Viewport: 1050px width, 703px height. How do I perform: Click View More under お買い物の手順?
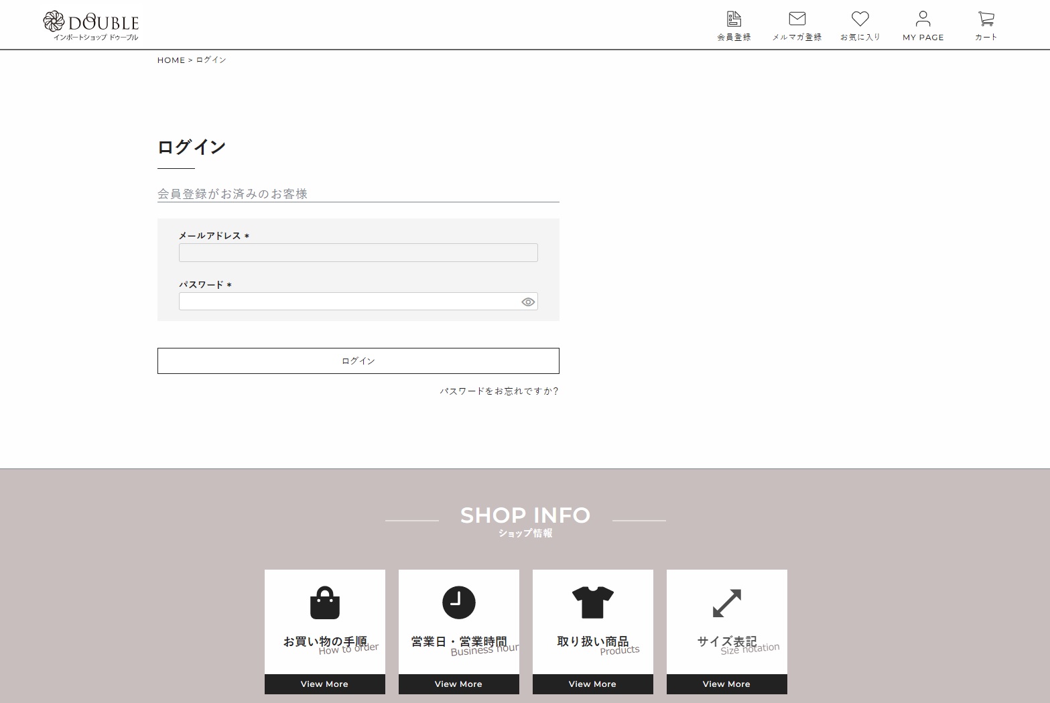tap(325, 684)
